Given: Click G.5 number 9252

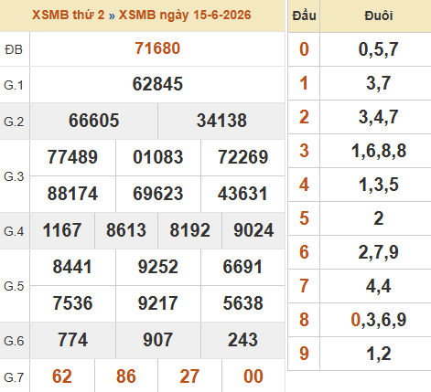Looking at the screenshot, I should pos(158,267).
